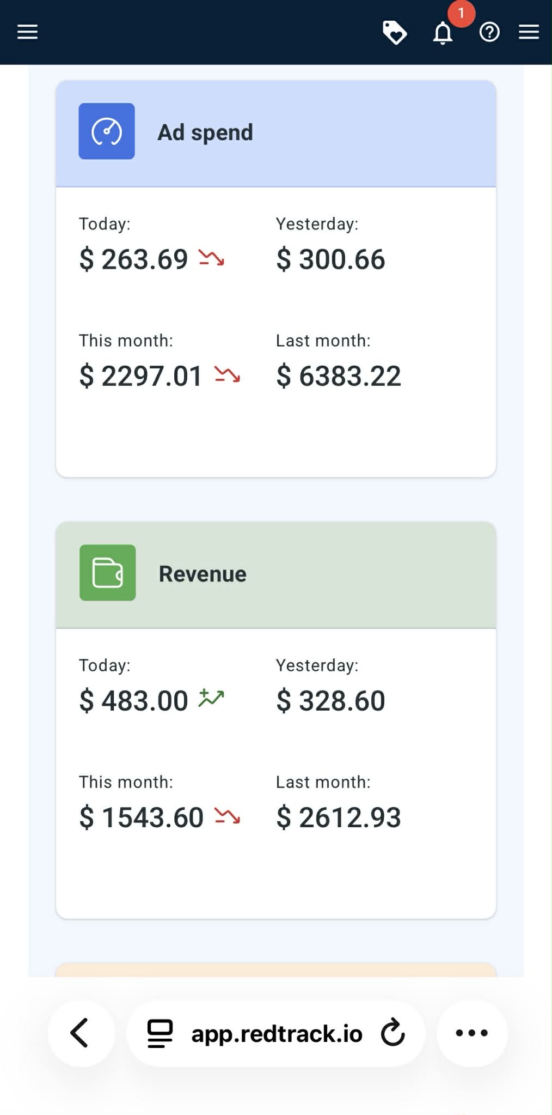Image resolution: width=552 pixels, height=1115 pixels.
Task: Open the browser three-dot more options
Action: [471, 1033]
